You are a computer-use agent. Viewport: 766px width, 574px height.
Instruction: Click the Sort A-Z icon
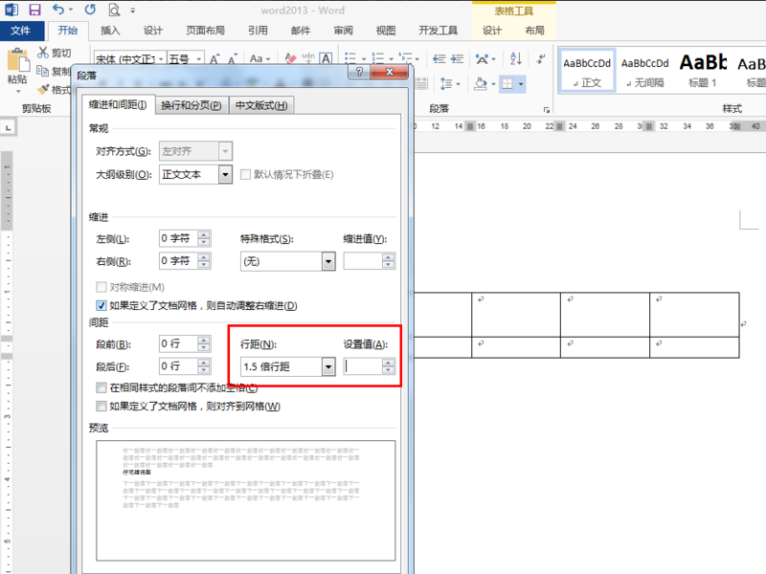tap(516, 59)
